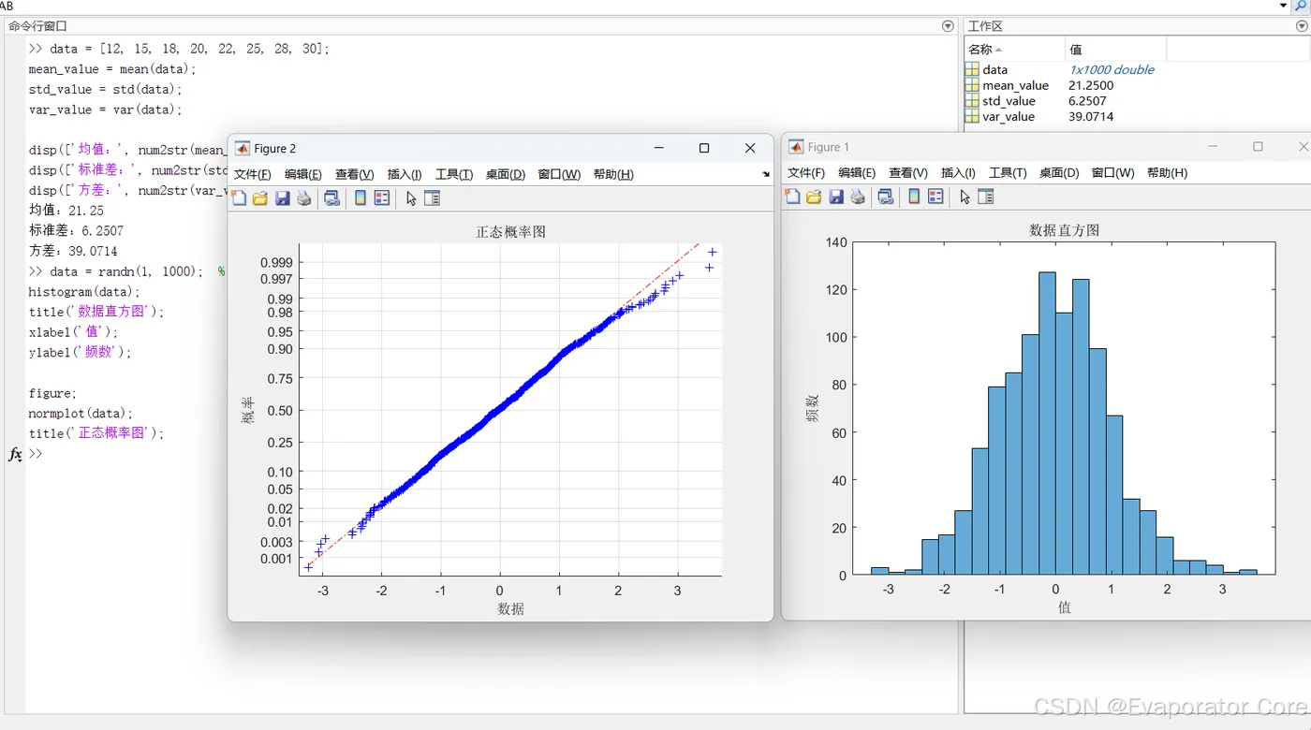Expand toolbar dropdown arrow near top right
The width and height of the screenshot is (1311, 730).
[x=1283, y=6]
